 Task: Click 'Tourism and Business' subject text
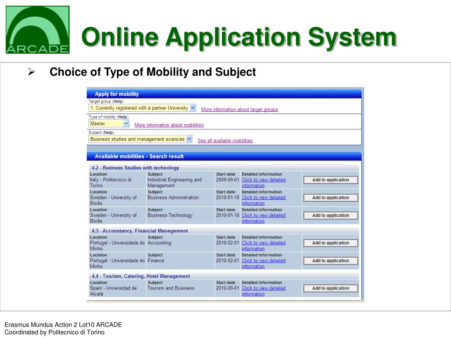coord(171,288)
